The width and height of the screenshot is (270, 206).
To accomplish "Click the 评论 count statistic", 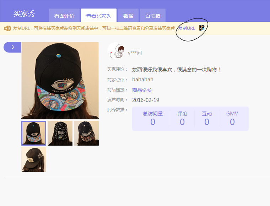I will [182, 118].
